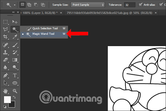
Task: Reset default foreground and background colors
Action: 5,106
